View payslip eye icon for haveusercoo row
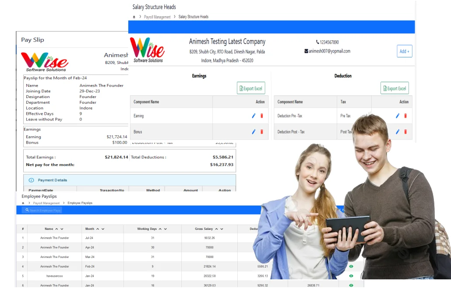The image size is (451, 289). click(351, 276)
